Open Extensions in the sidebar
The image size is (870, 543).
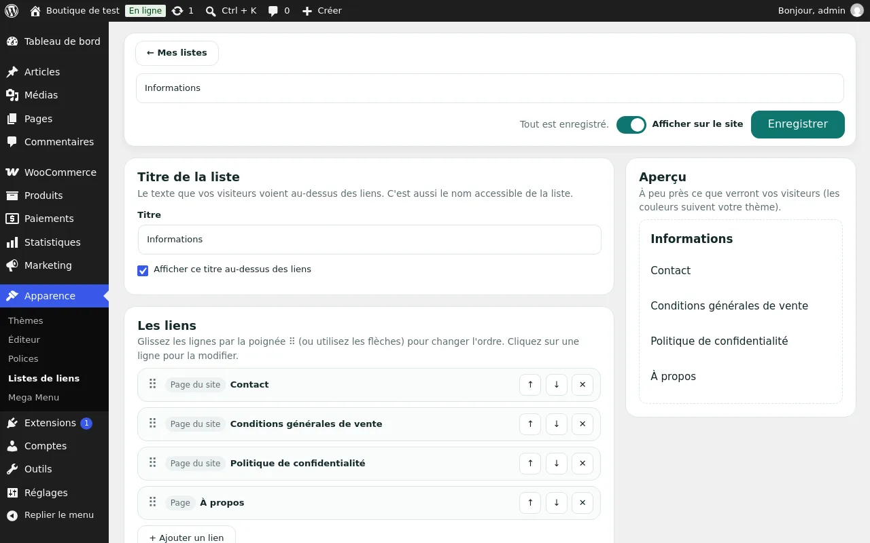[54, 423]
